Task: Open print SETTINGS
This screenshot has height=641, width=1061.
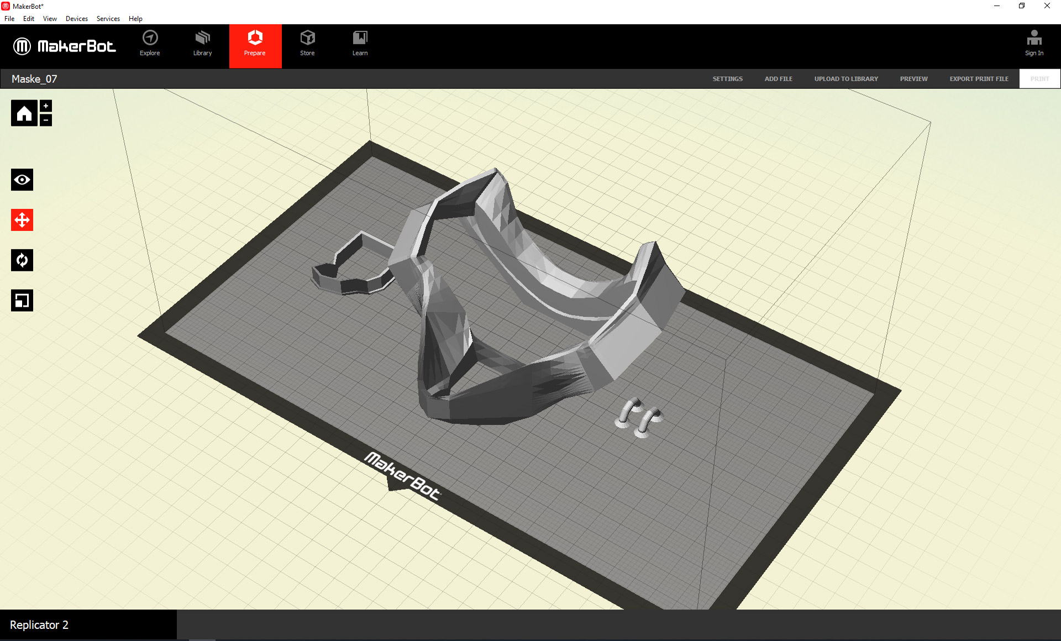Action: point(728,79)
